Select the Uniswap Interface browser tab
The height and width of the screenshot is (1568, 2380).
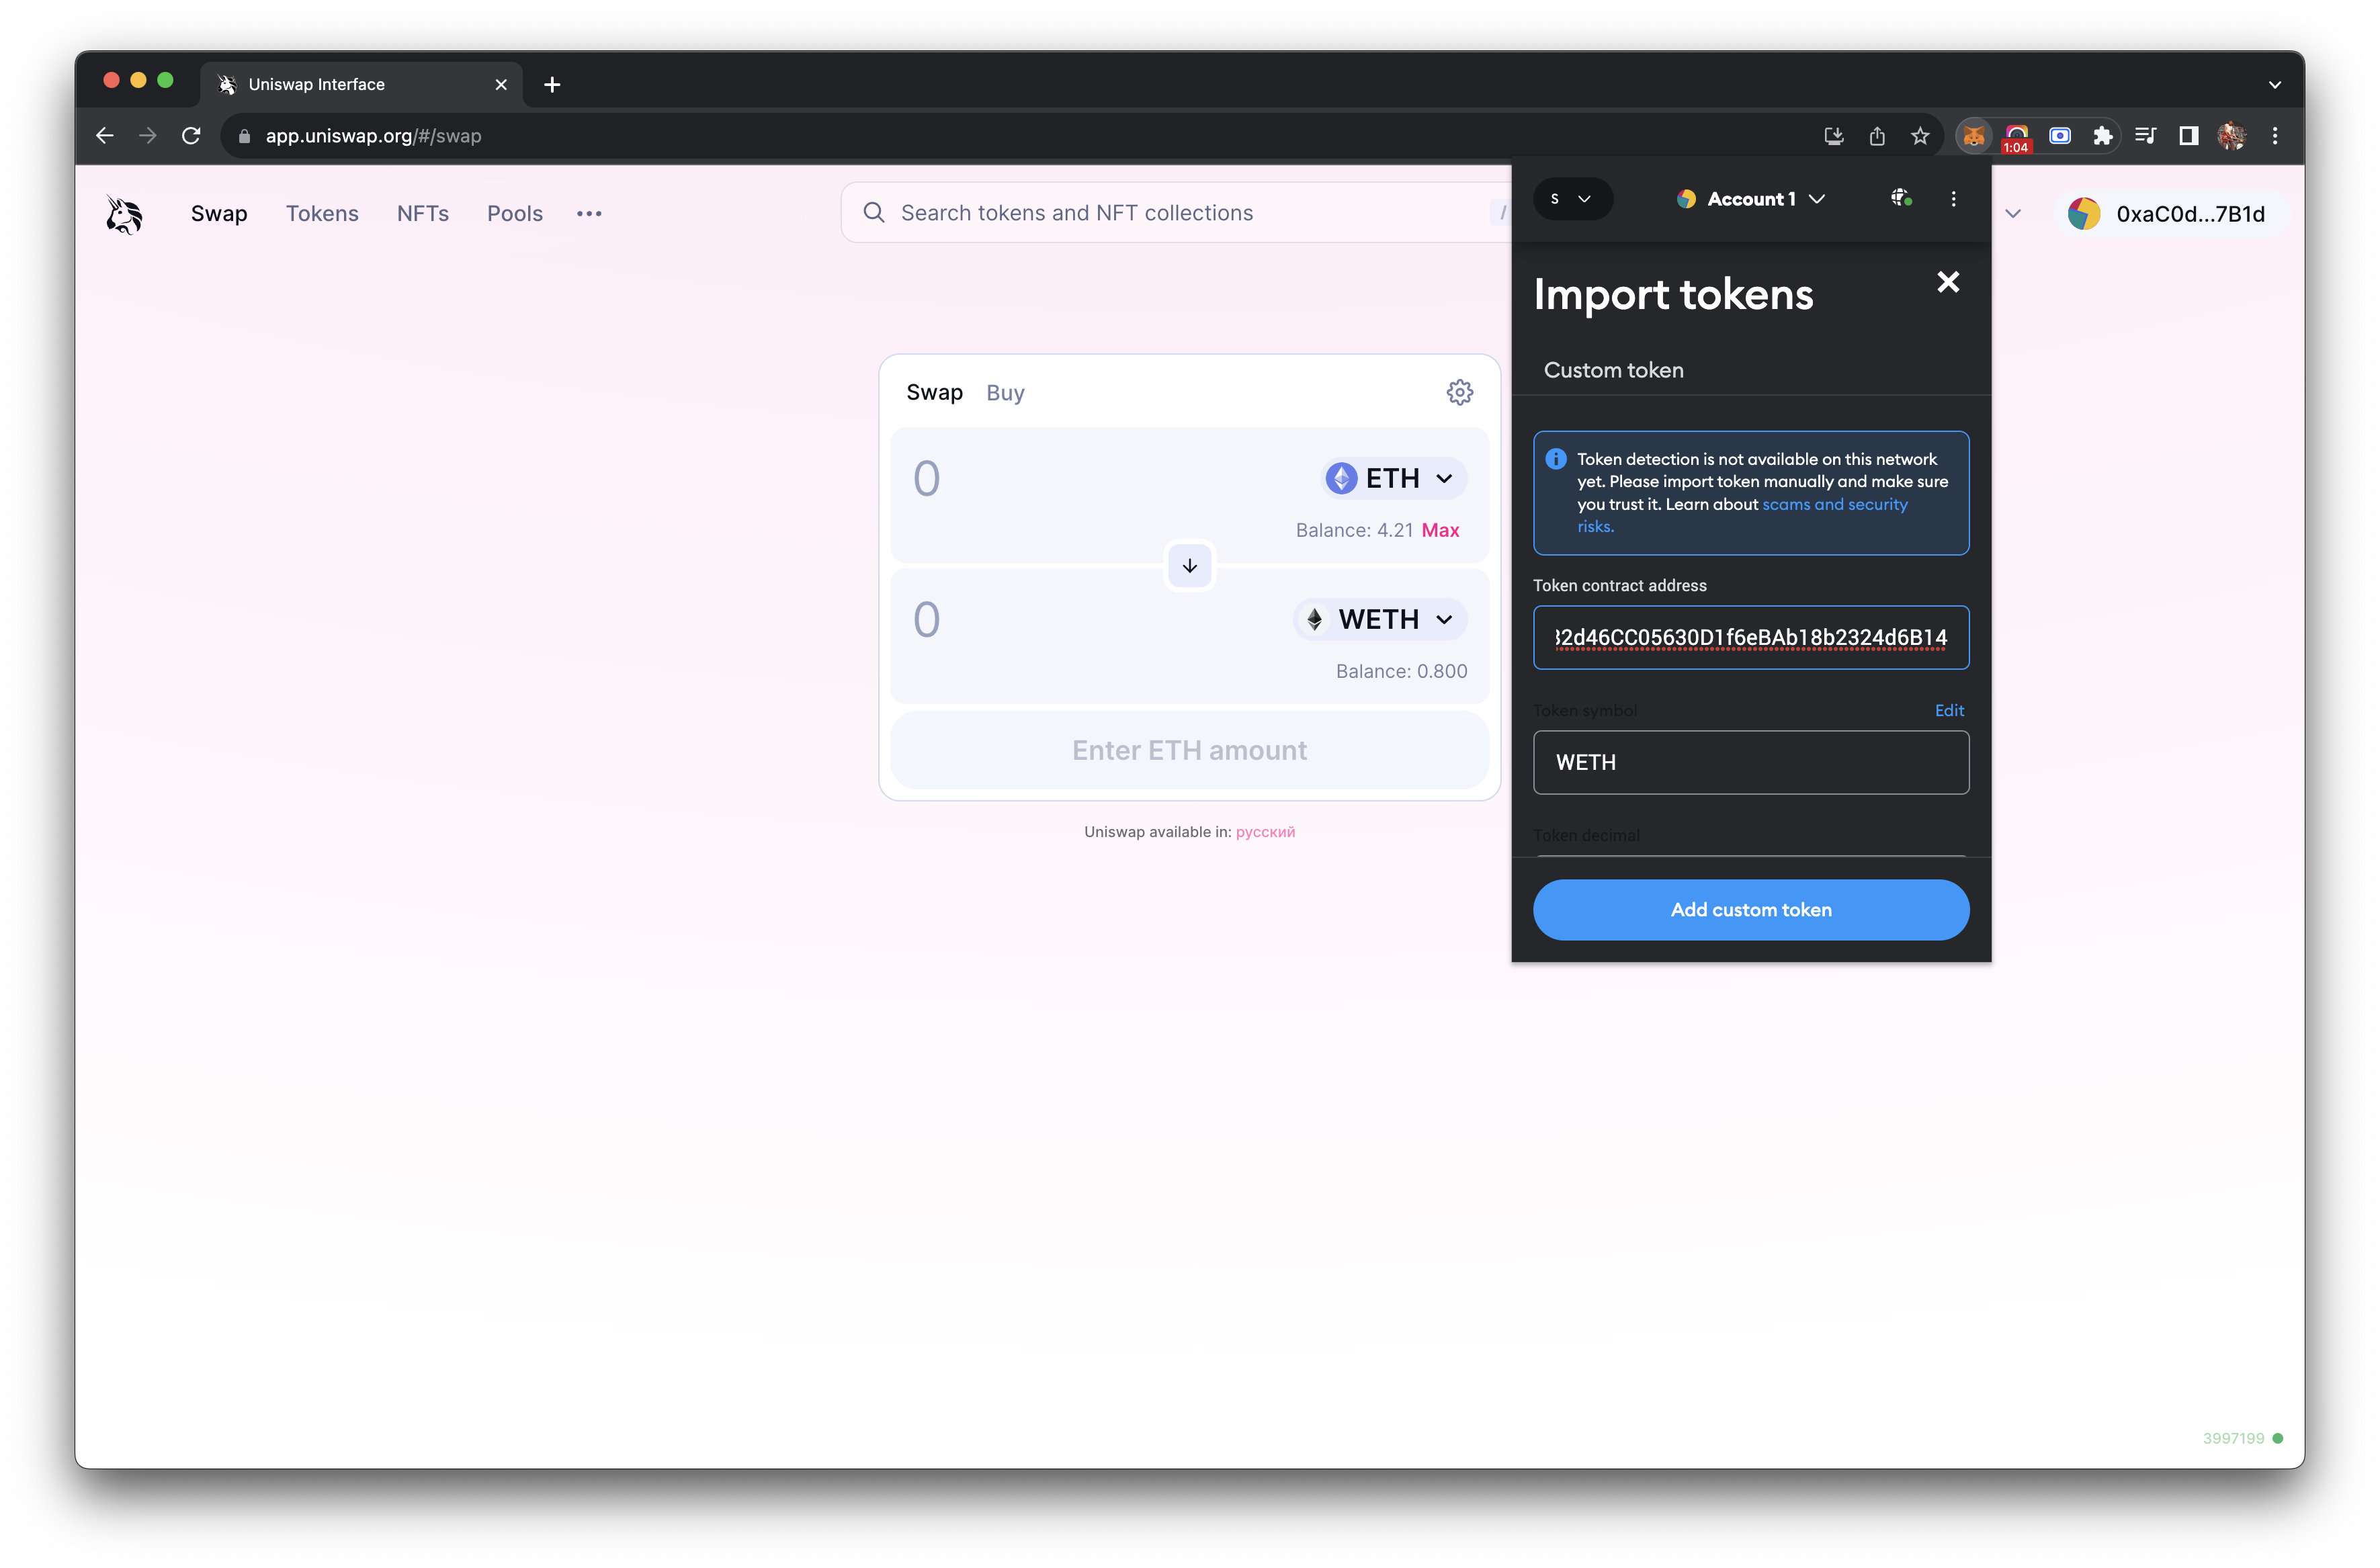[x=361, y=85]
